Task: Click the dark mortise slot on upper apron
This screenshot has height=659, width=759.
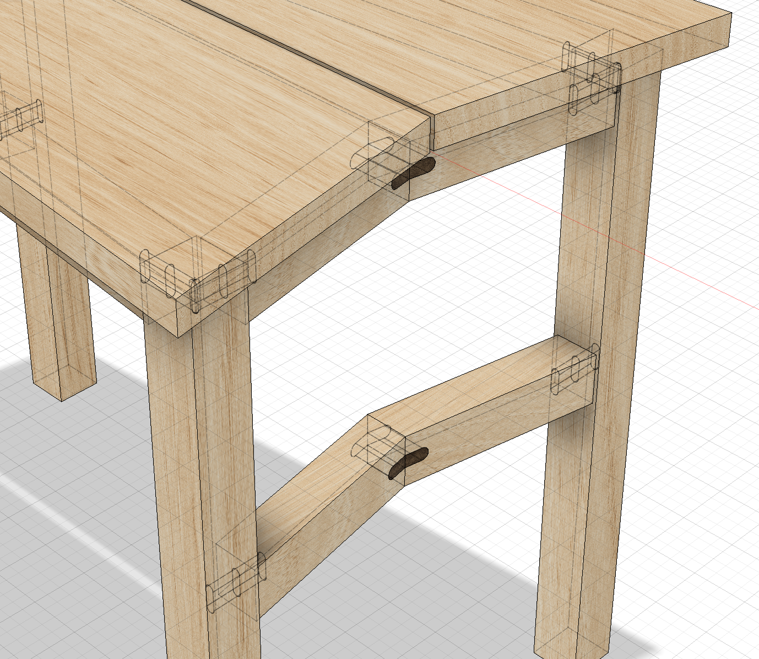Action: [x=413, y=174]
